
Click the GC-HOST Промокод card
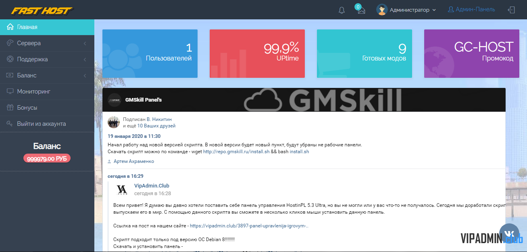(x=472, y=54)
